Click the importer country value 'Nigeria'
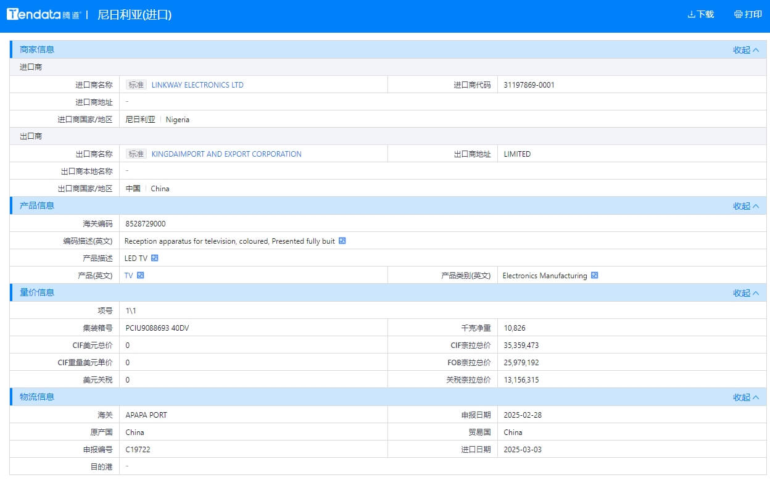This screenshot has height=480, width=770. tap(178, 120)
